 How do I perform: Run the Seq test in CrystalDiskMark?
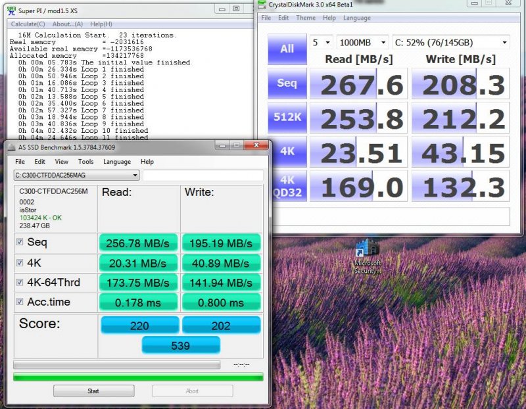coord(287,84)
